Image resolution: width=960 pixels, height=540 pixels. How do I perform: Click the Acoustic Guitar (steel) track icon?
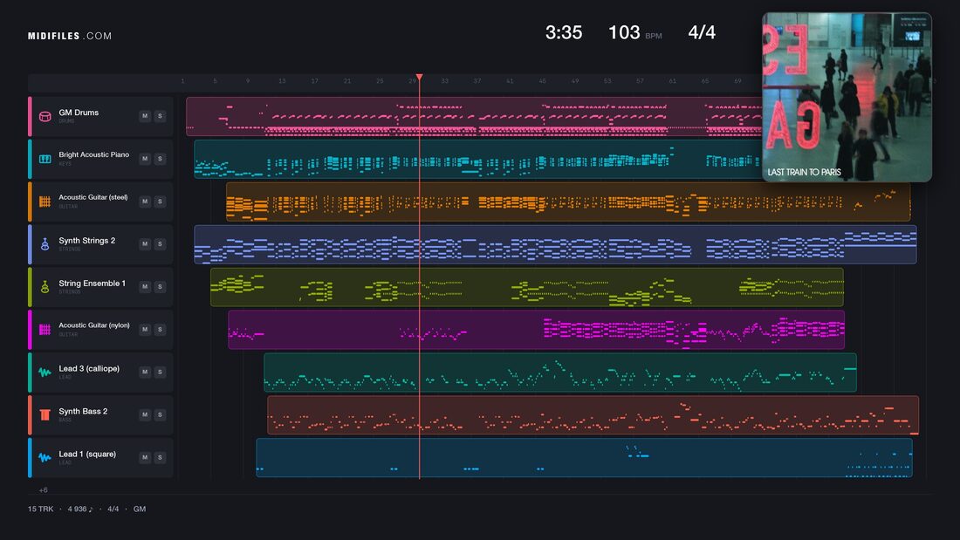pyautogui.click(x=45, y=202)
